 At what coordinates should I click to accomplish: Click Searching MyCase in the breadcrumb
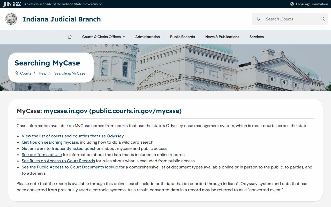[70, 73]
